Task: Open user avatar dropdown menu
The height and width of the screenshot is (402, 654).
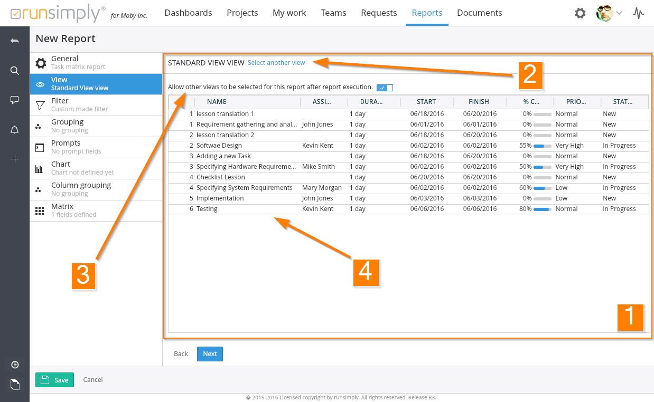Action: click(x=609, y=13)
